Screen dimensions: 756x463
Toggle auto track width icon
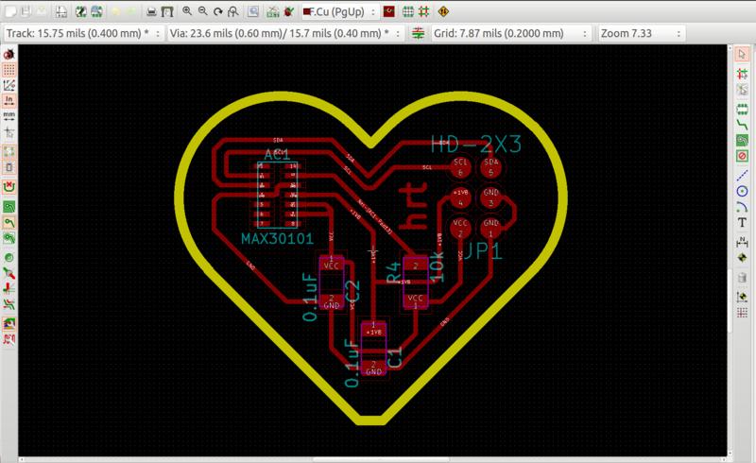point(418,33)
